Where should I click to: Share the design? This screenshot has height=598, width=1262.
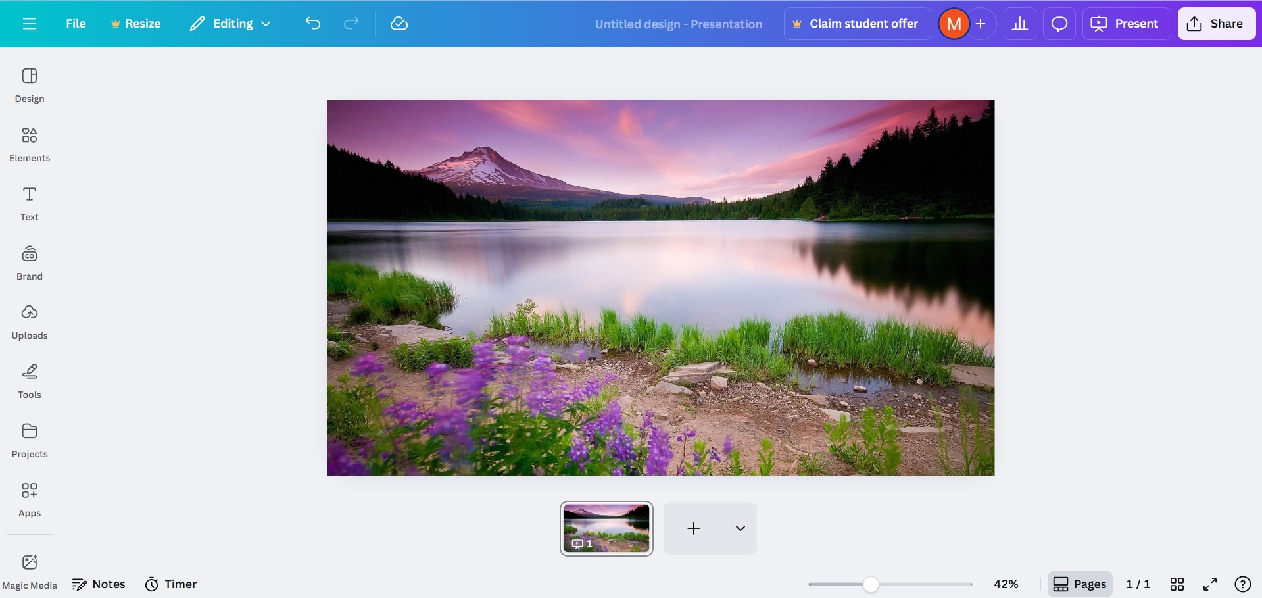point(1217,24)
